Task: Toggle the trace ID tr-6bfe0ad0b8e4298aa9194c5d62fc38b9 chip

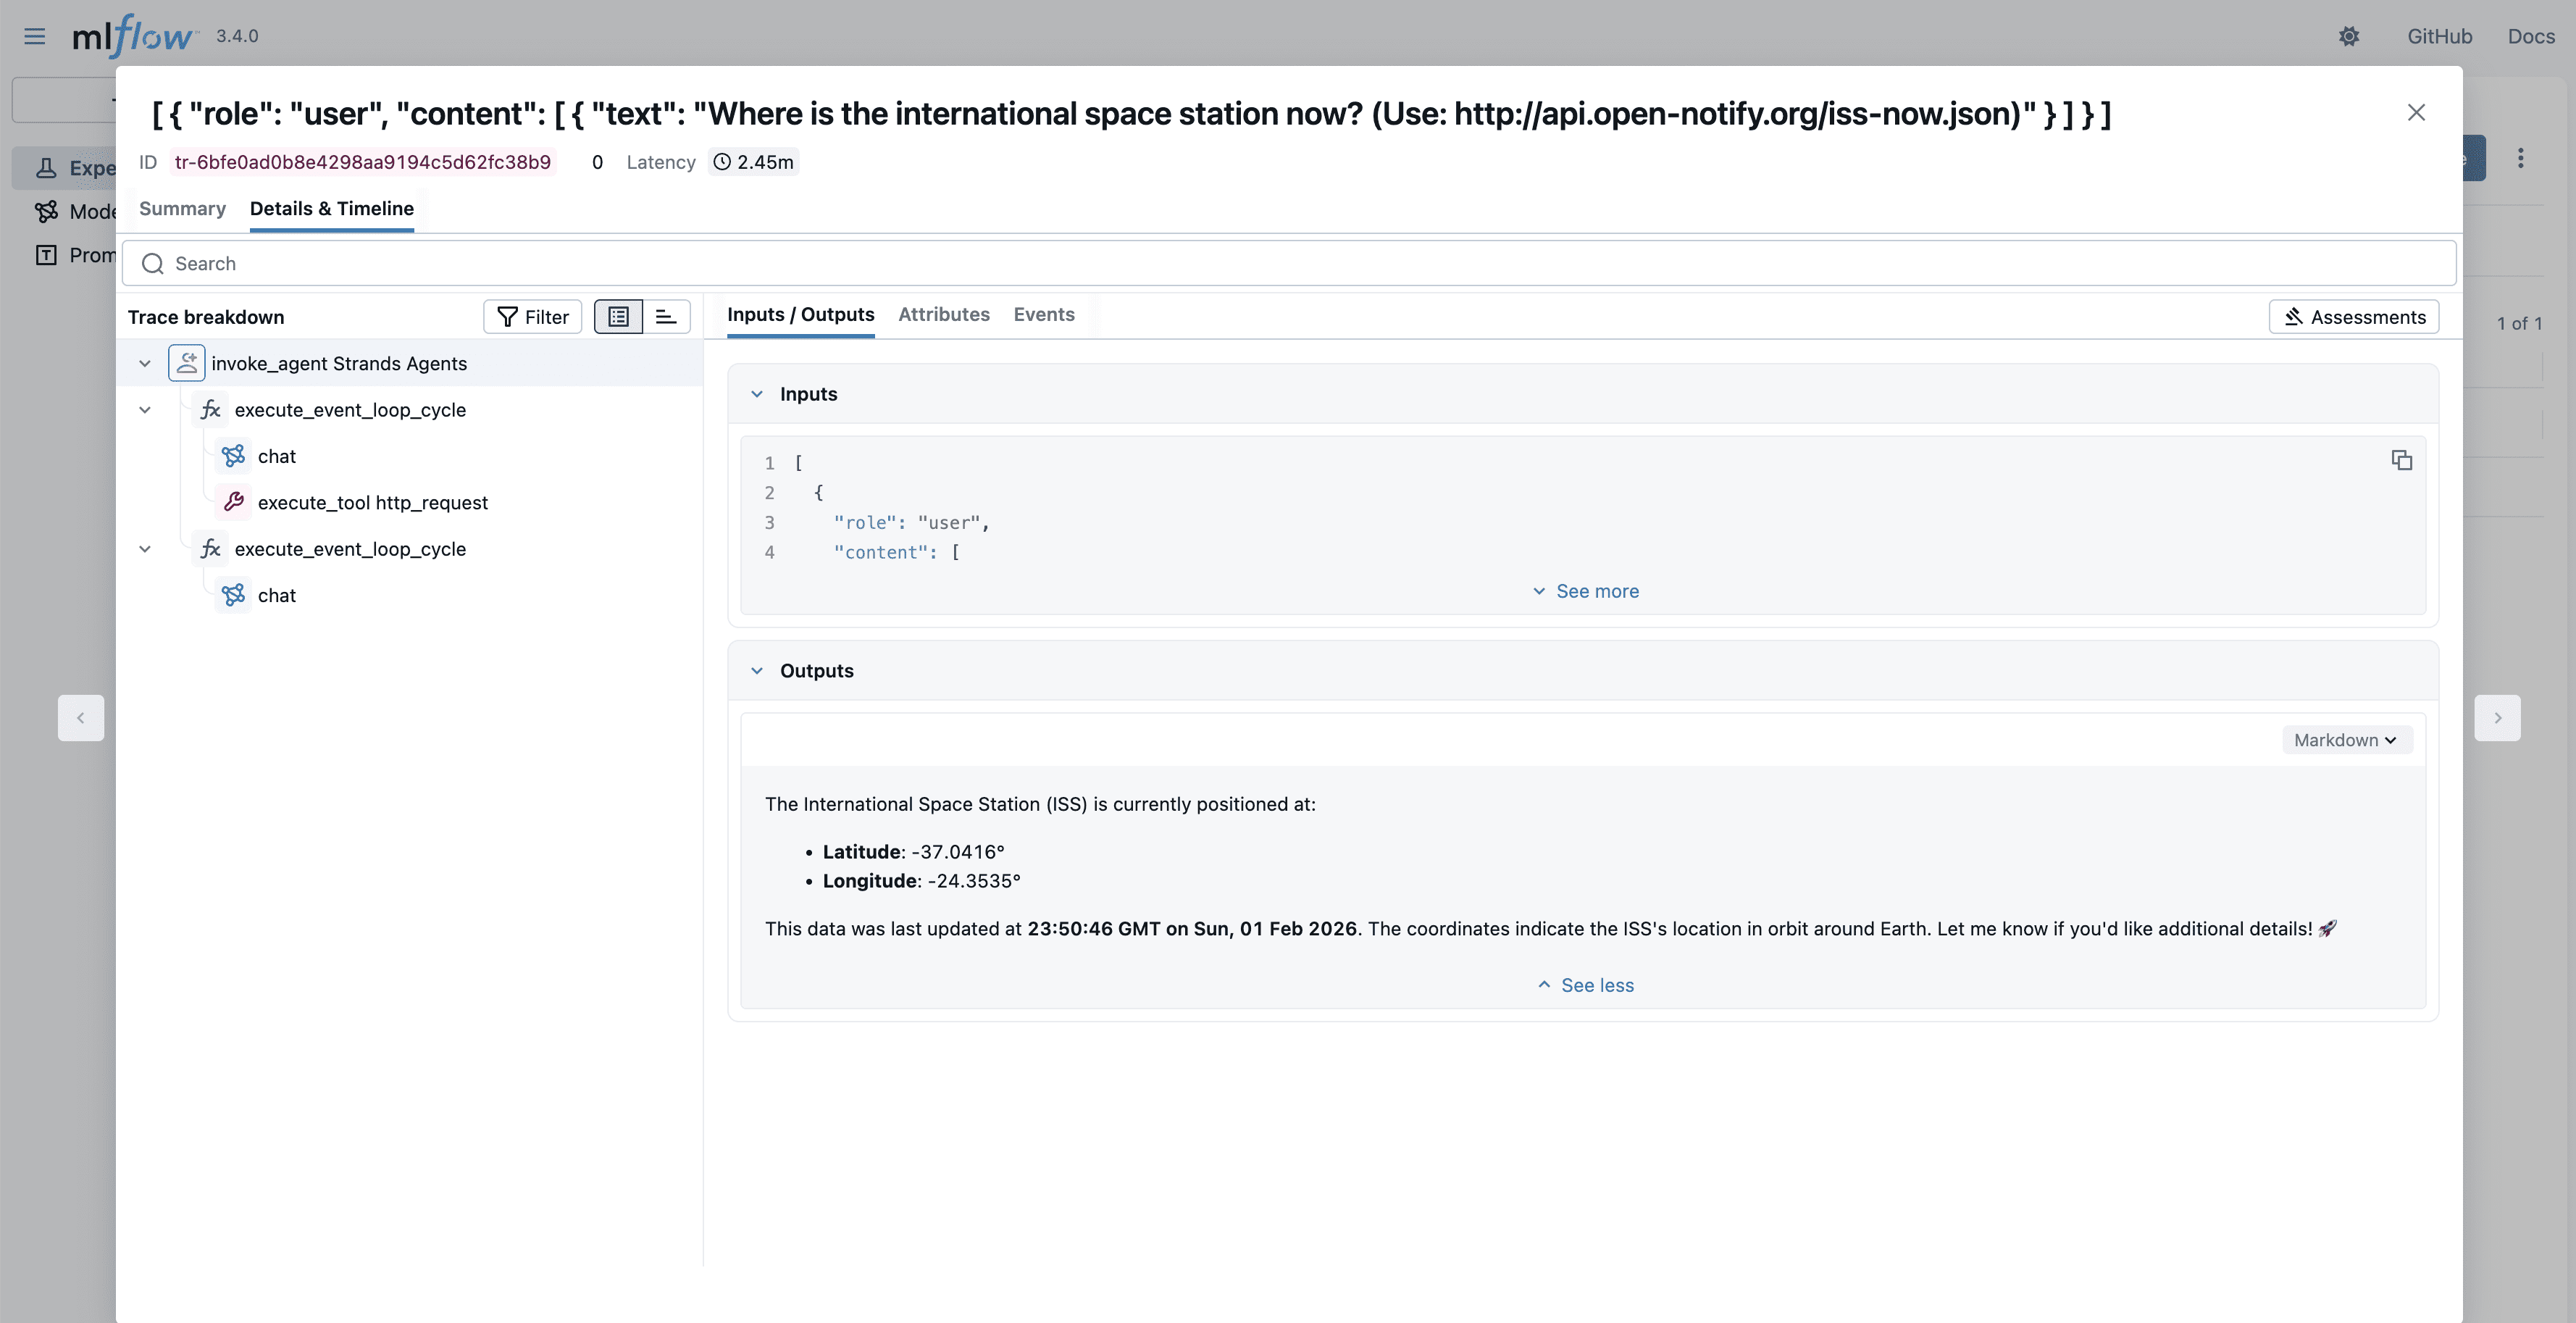Action: pos(362,161)
